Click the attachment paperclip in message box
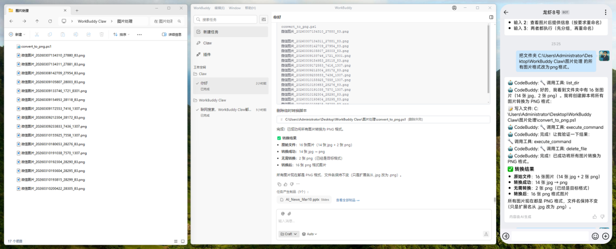616x249 pixels. [x=289, y=214]
